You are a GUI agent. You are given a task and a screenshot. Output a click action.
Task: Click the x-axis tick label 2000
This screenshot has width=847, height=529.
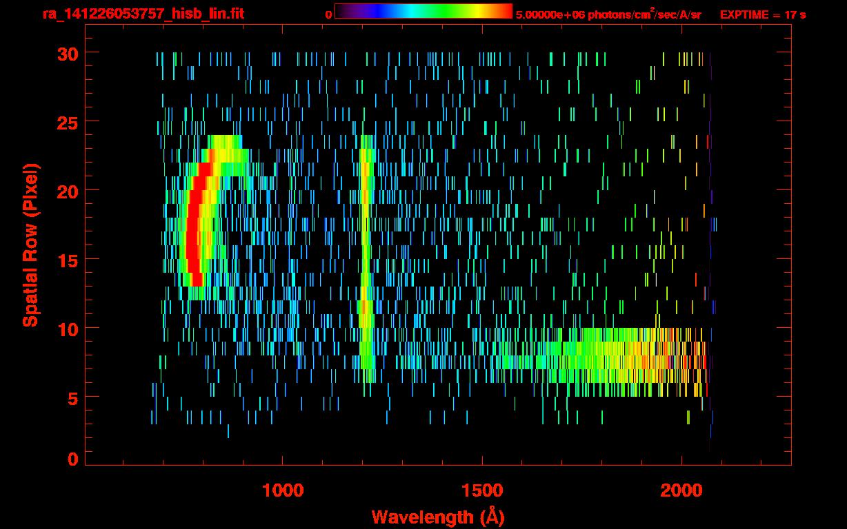point(681,490)
